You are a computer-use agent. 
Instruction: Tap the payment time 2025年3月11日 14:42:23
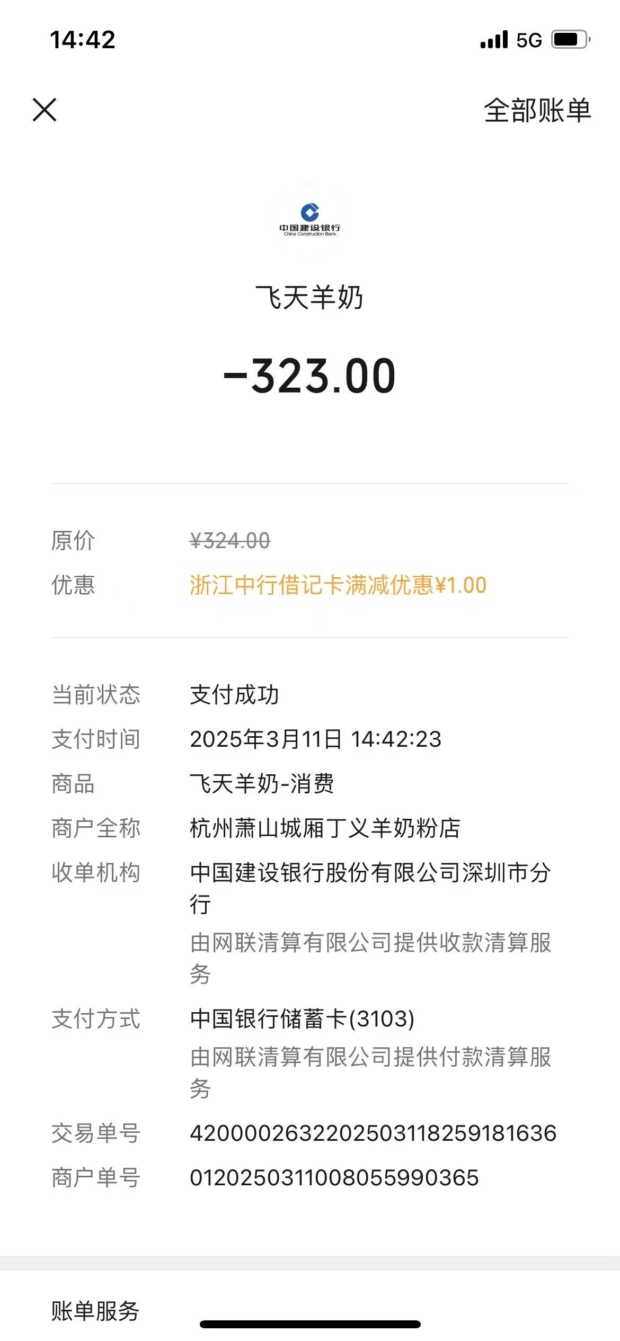pos(315,739)
